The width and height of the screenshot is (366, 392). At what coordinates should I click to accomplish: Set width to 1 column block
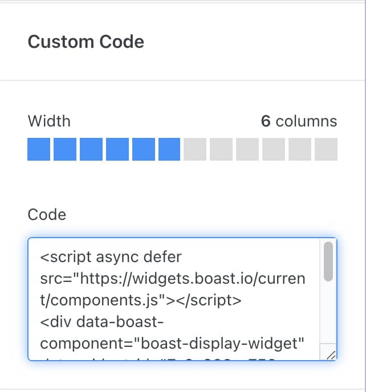tap(39, 149)
